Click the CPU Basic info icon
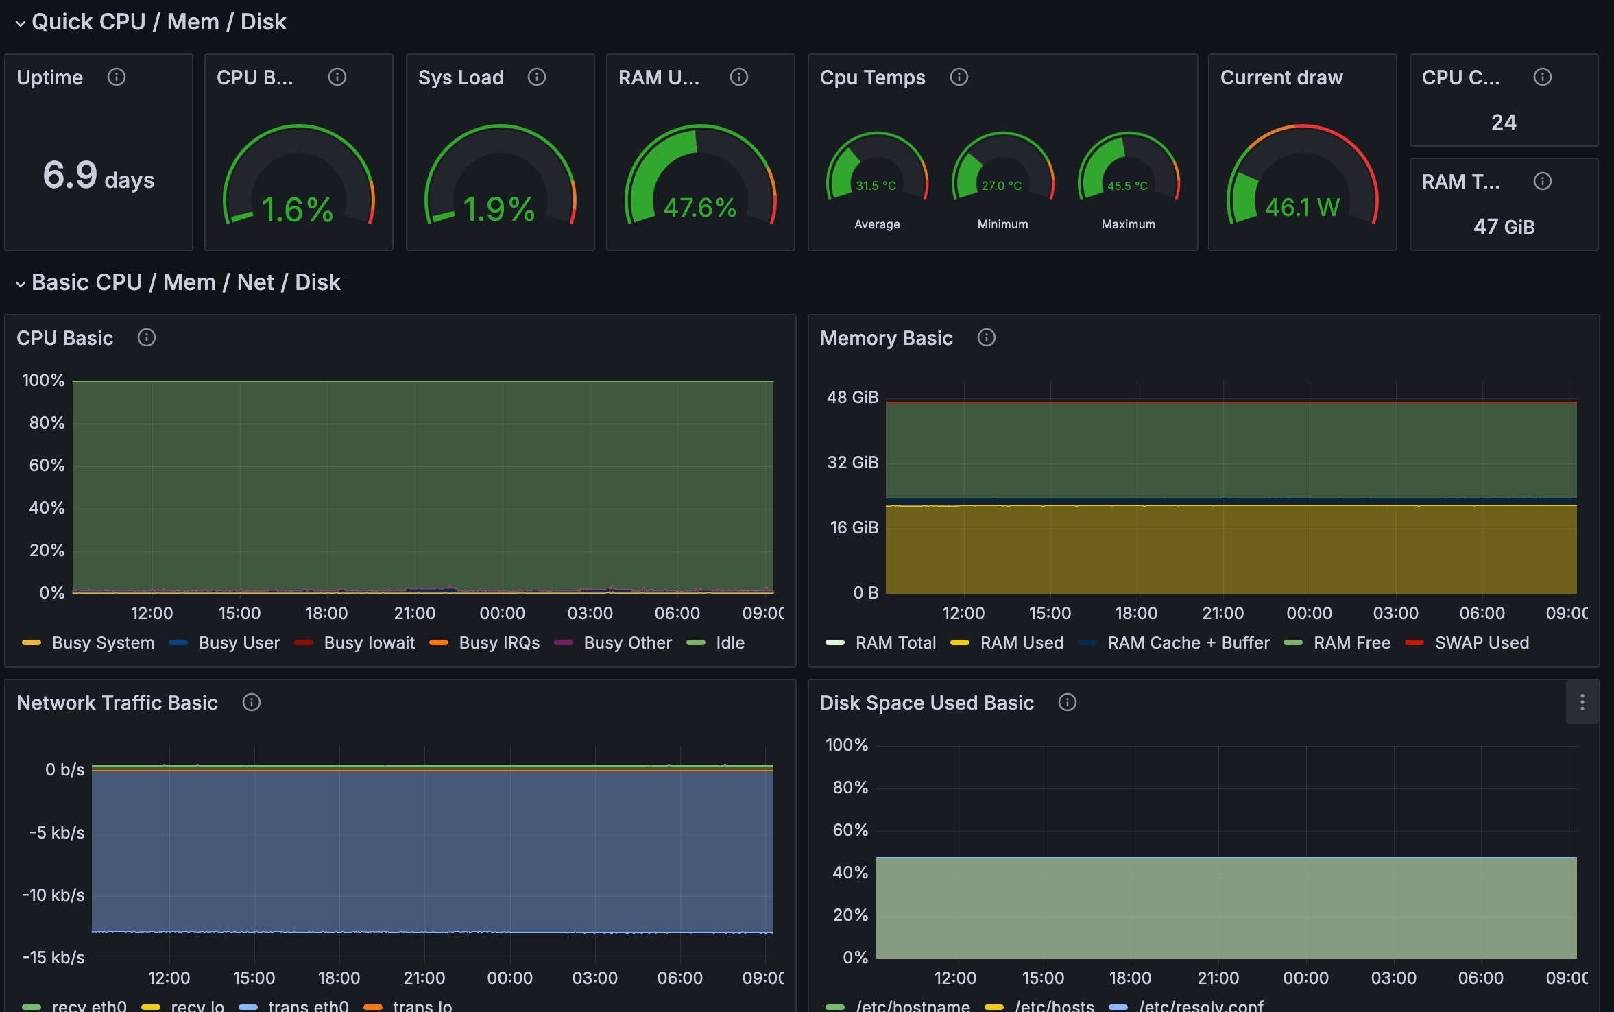 (x=147, y=337)
